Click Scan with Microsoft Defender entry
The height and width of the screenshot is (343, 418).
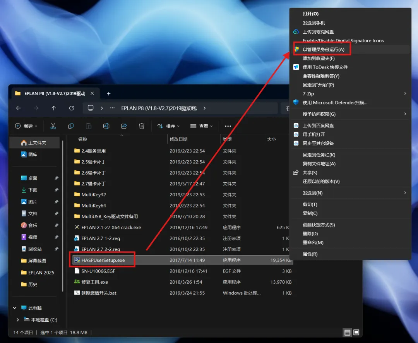coord(350,103)
